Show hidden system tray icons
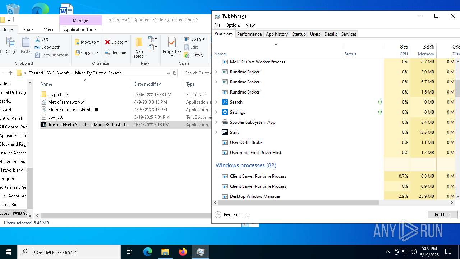This screenshot has width=460, height=259. tap(387, 252)
